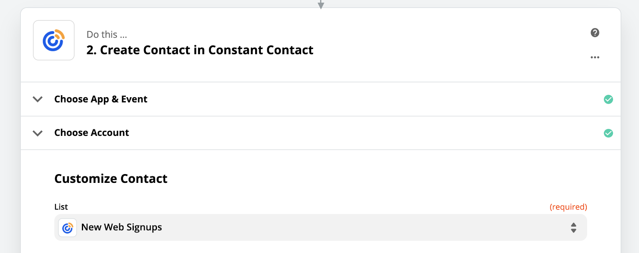Click the red (required) indicator
Image resolution: width=639 pixels, height=253 pixels.
pyautogui.click(x=568, y=207)
